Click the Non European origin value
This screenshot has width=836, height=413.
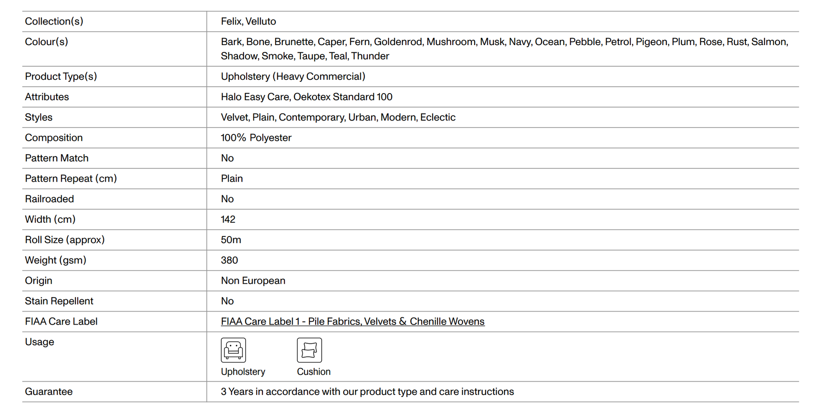pos(253,281)
